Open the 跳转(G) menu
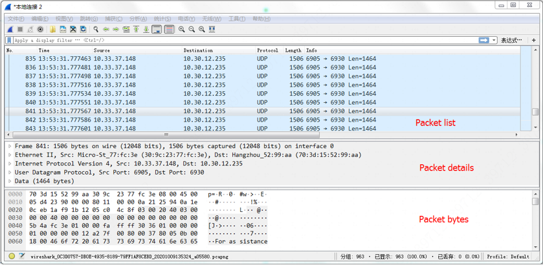 [89, 19]
